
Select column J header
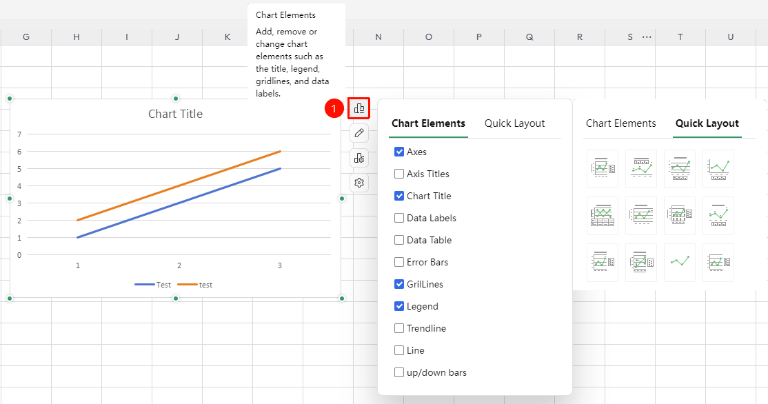177,37
